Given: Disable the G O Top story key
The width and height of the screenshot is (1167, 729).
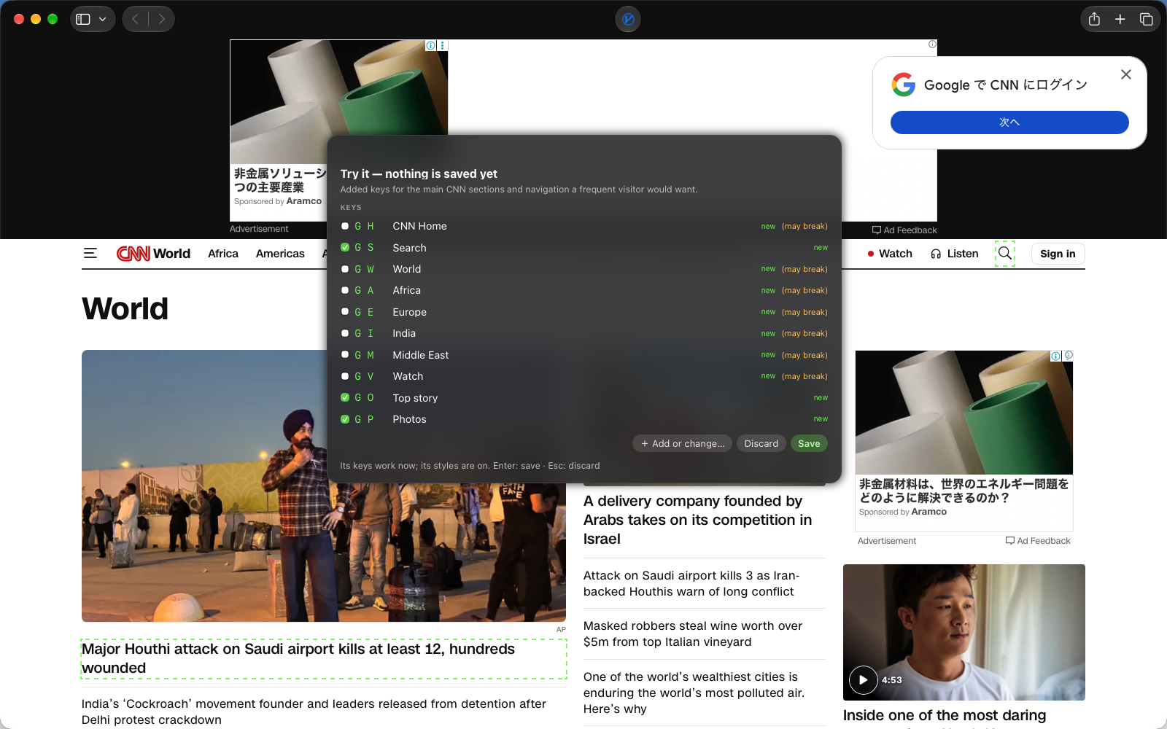Looking at the screenshot, I should (345, 397).
